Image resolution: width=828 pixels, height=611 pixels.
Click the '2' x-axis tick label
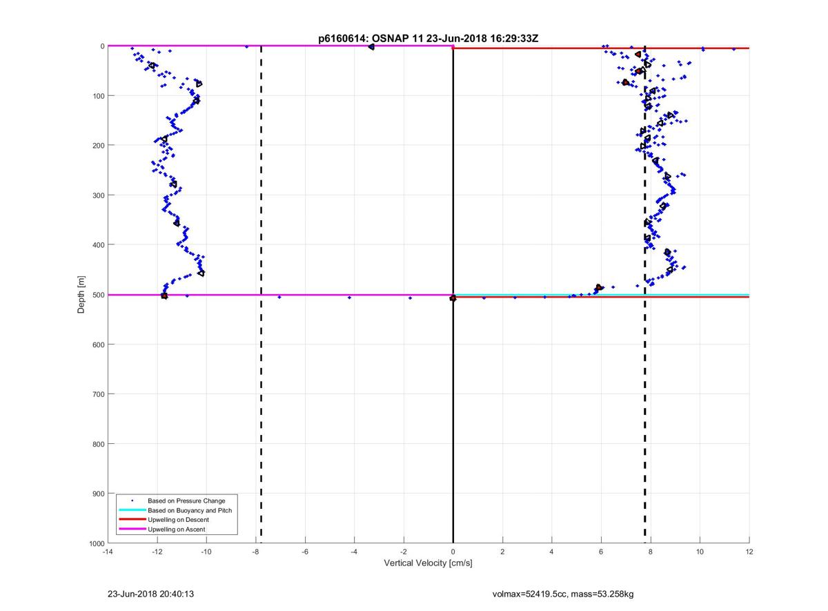click(502, 552)
